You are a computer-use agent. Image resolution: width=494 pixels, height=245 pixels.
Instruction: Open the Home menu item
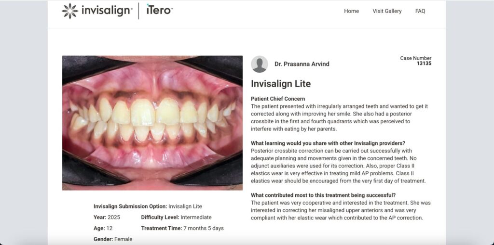(x=351, y=11)
